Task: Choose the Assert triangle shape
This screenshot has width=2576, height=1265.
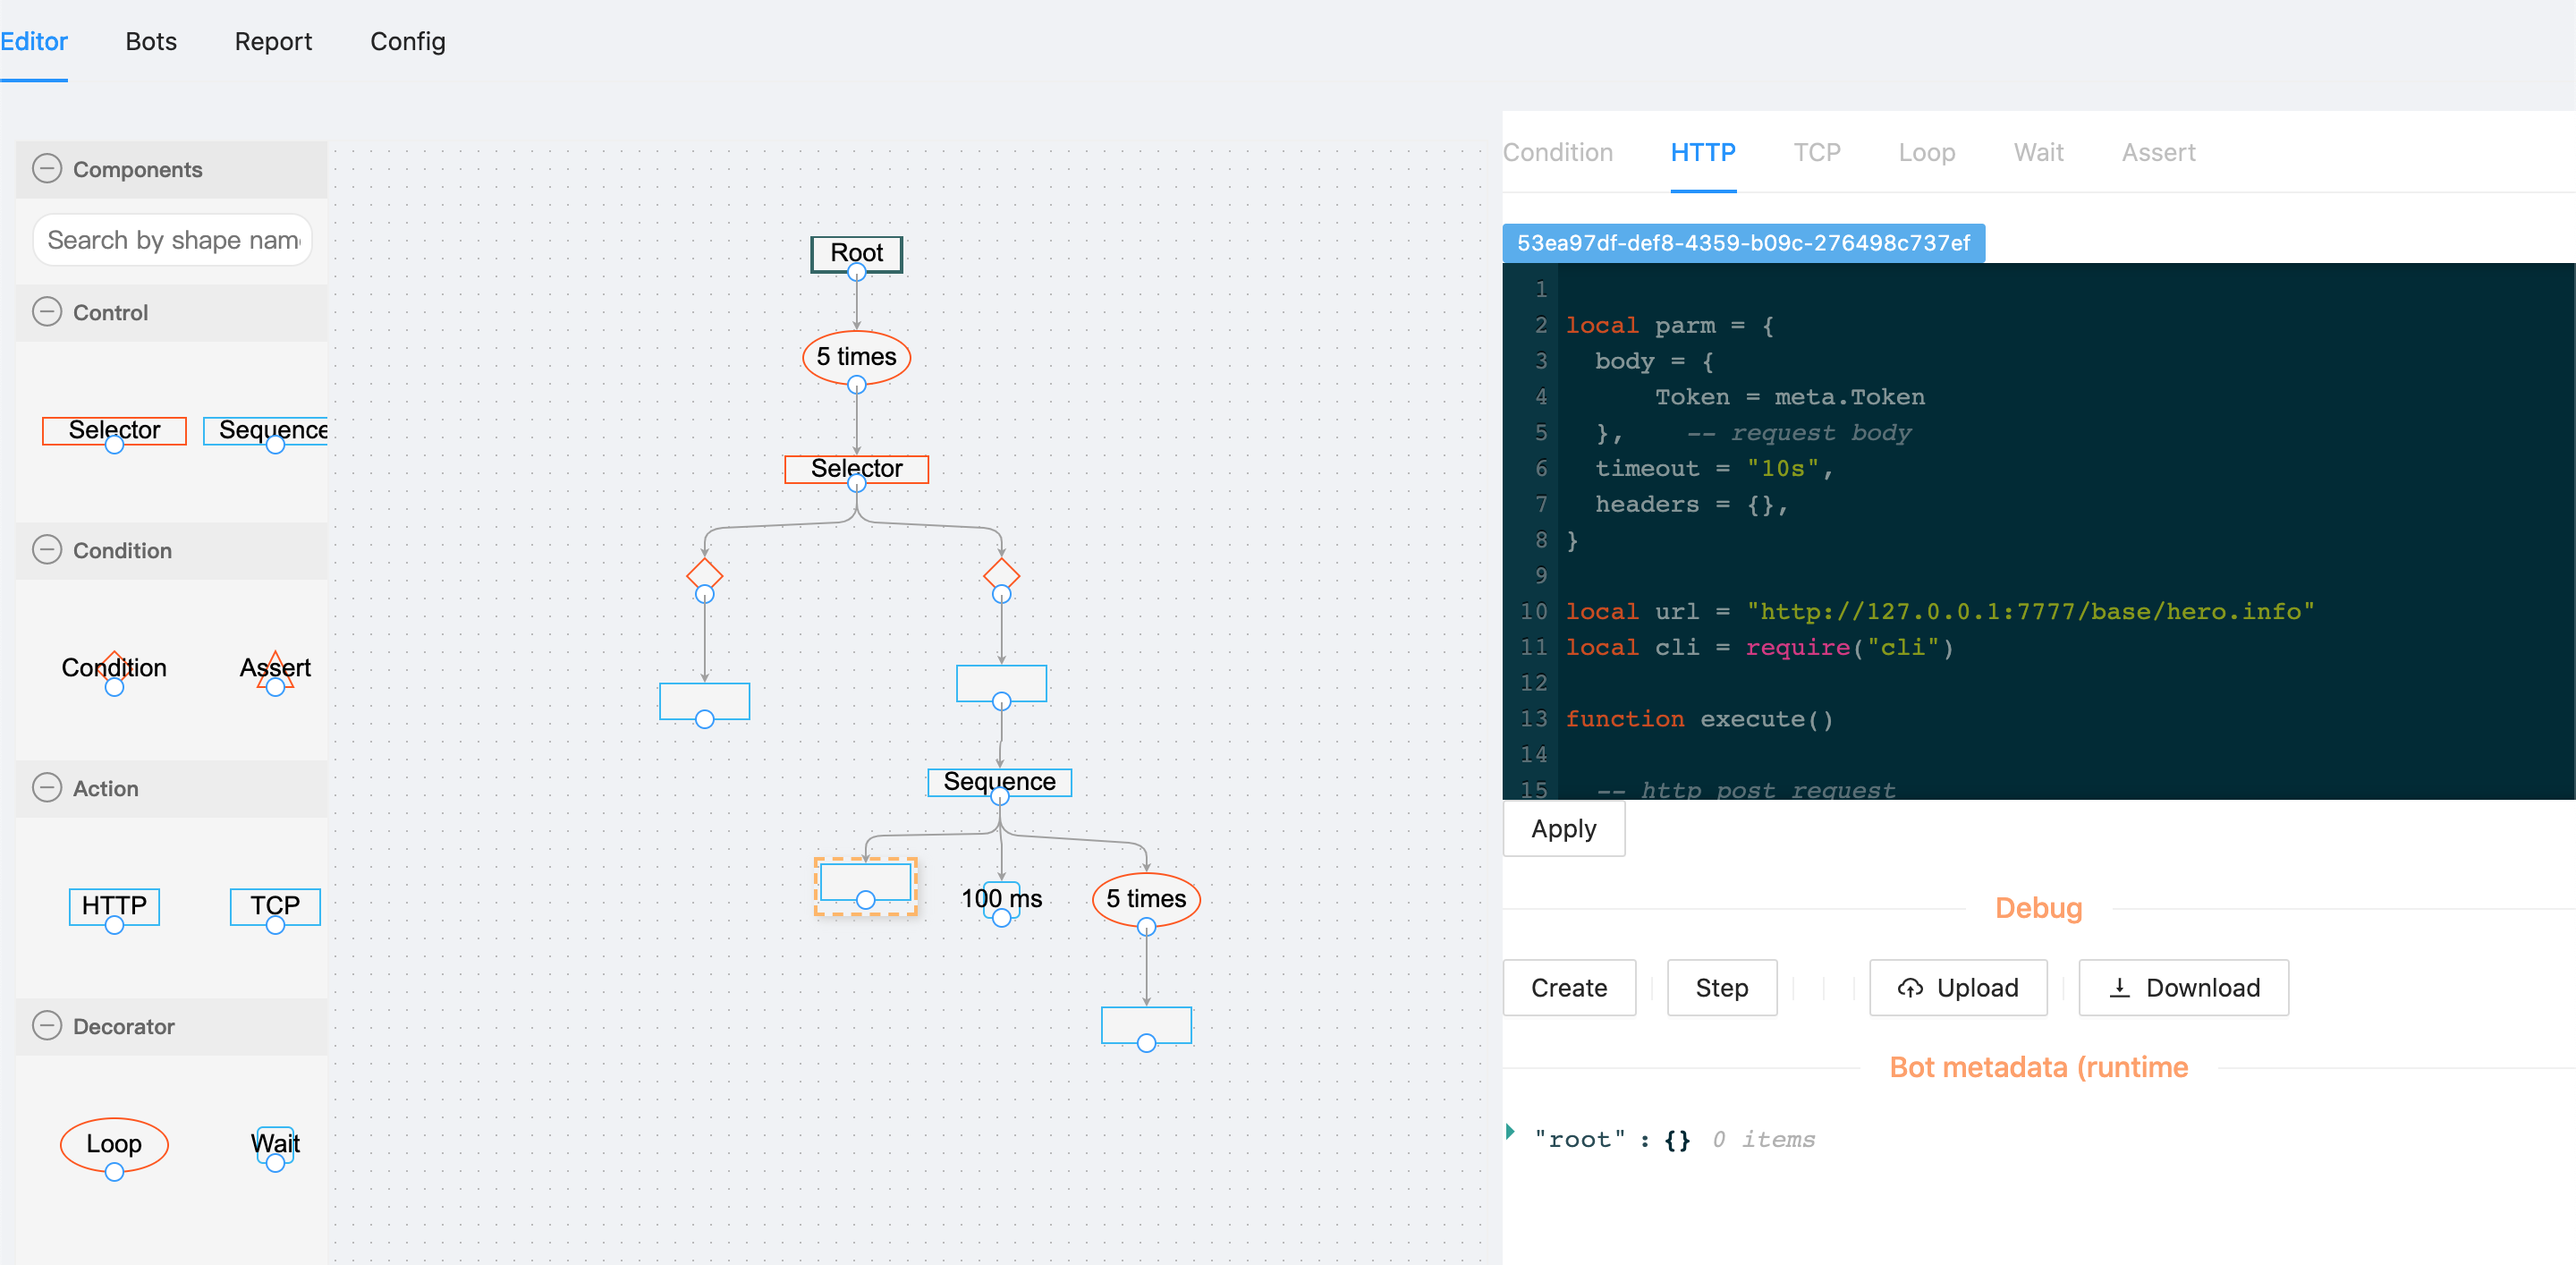Action: (275, 667)
